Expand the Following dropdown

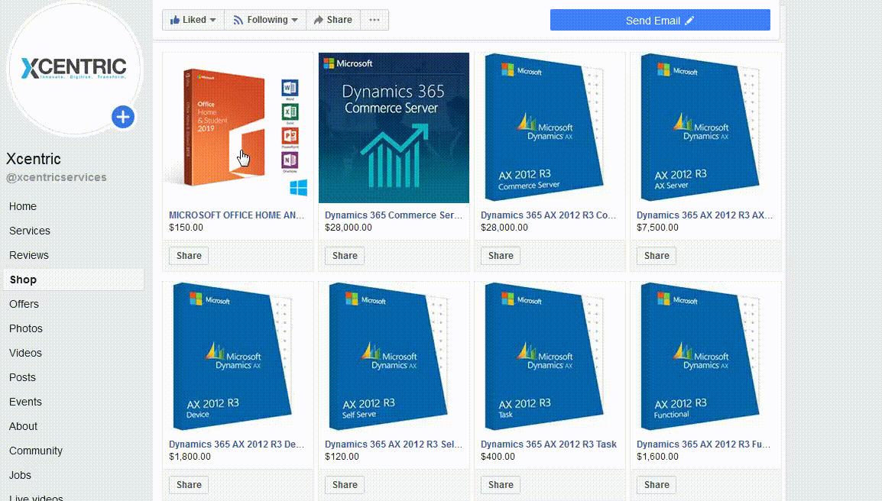pos(264,20)
